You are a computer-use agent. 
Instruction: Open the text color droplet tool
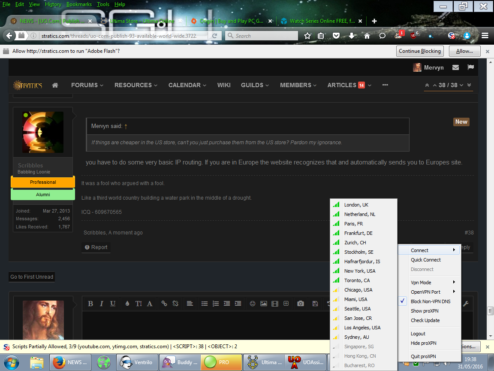point(127,304)
